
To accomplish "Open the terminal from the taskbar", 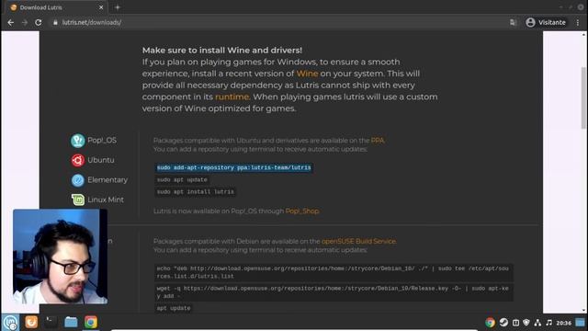I will click(x=51, y=322).
